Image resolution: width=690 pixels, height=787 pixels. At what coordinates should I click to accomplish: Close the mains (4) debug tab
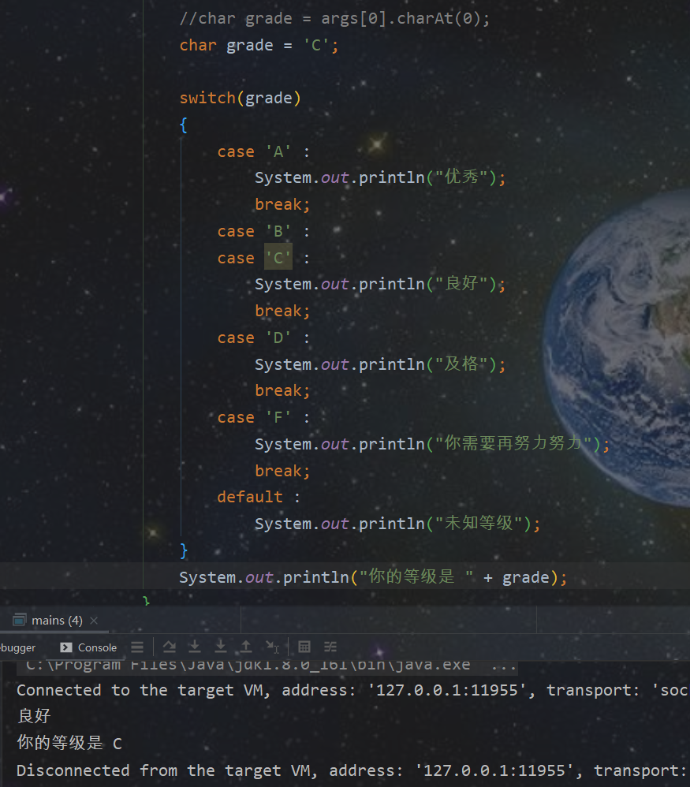click(94, 621)
